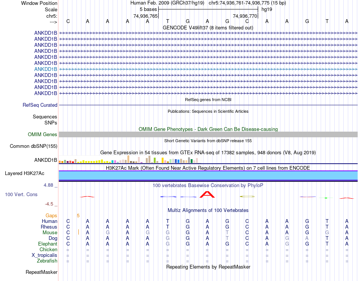Click the Publications: Sequences in Scientific Articles title
Viewport: 358px width, 281px height.
tap(208, 111)
